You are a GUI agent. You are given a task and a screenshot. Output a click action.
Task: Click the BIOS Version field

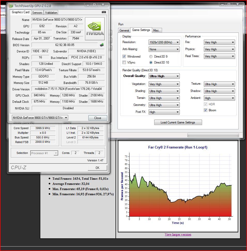[65, 45]
